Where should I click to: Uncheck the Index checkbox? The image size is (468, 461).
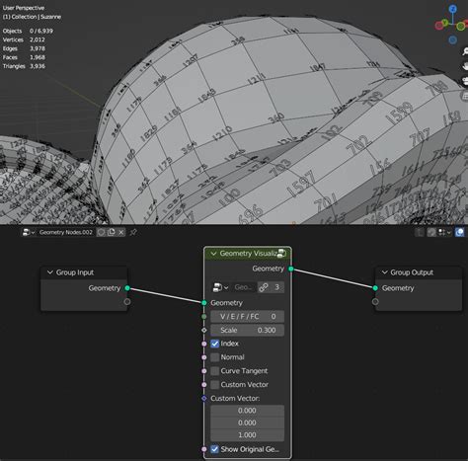215,344
